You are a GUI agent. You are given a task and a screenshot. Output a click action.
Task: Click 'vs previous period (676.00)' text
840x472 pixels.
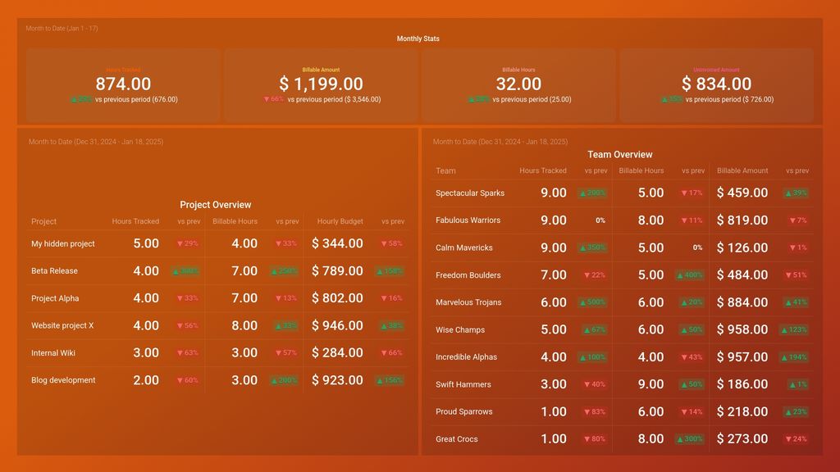click(x=137, y=99)
